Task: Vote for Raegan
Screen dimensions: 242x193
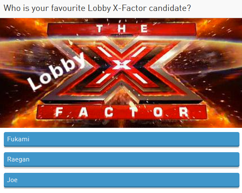Action: point(122,159)
